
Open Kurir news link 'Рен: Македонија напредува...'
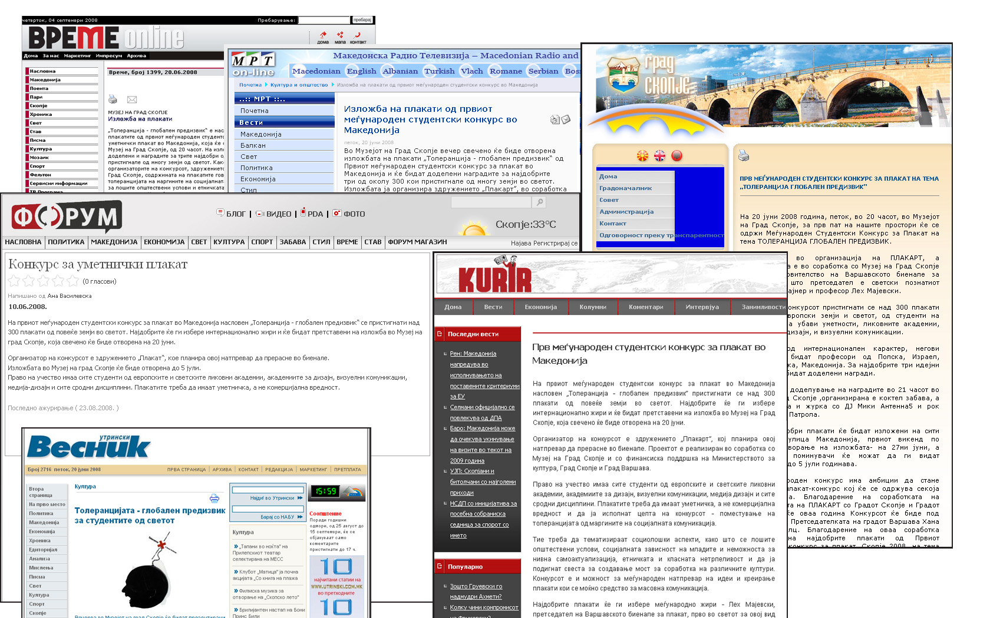tap(484, 376)
